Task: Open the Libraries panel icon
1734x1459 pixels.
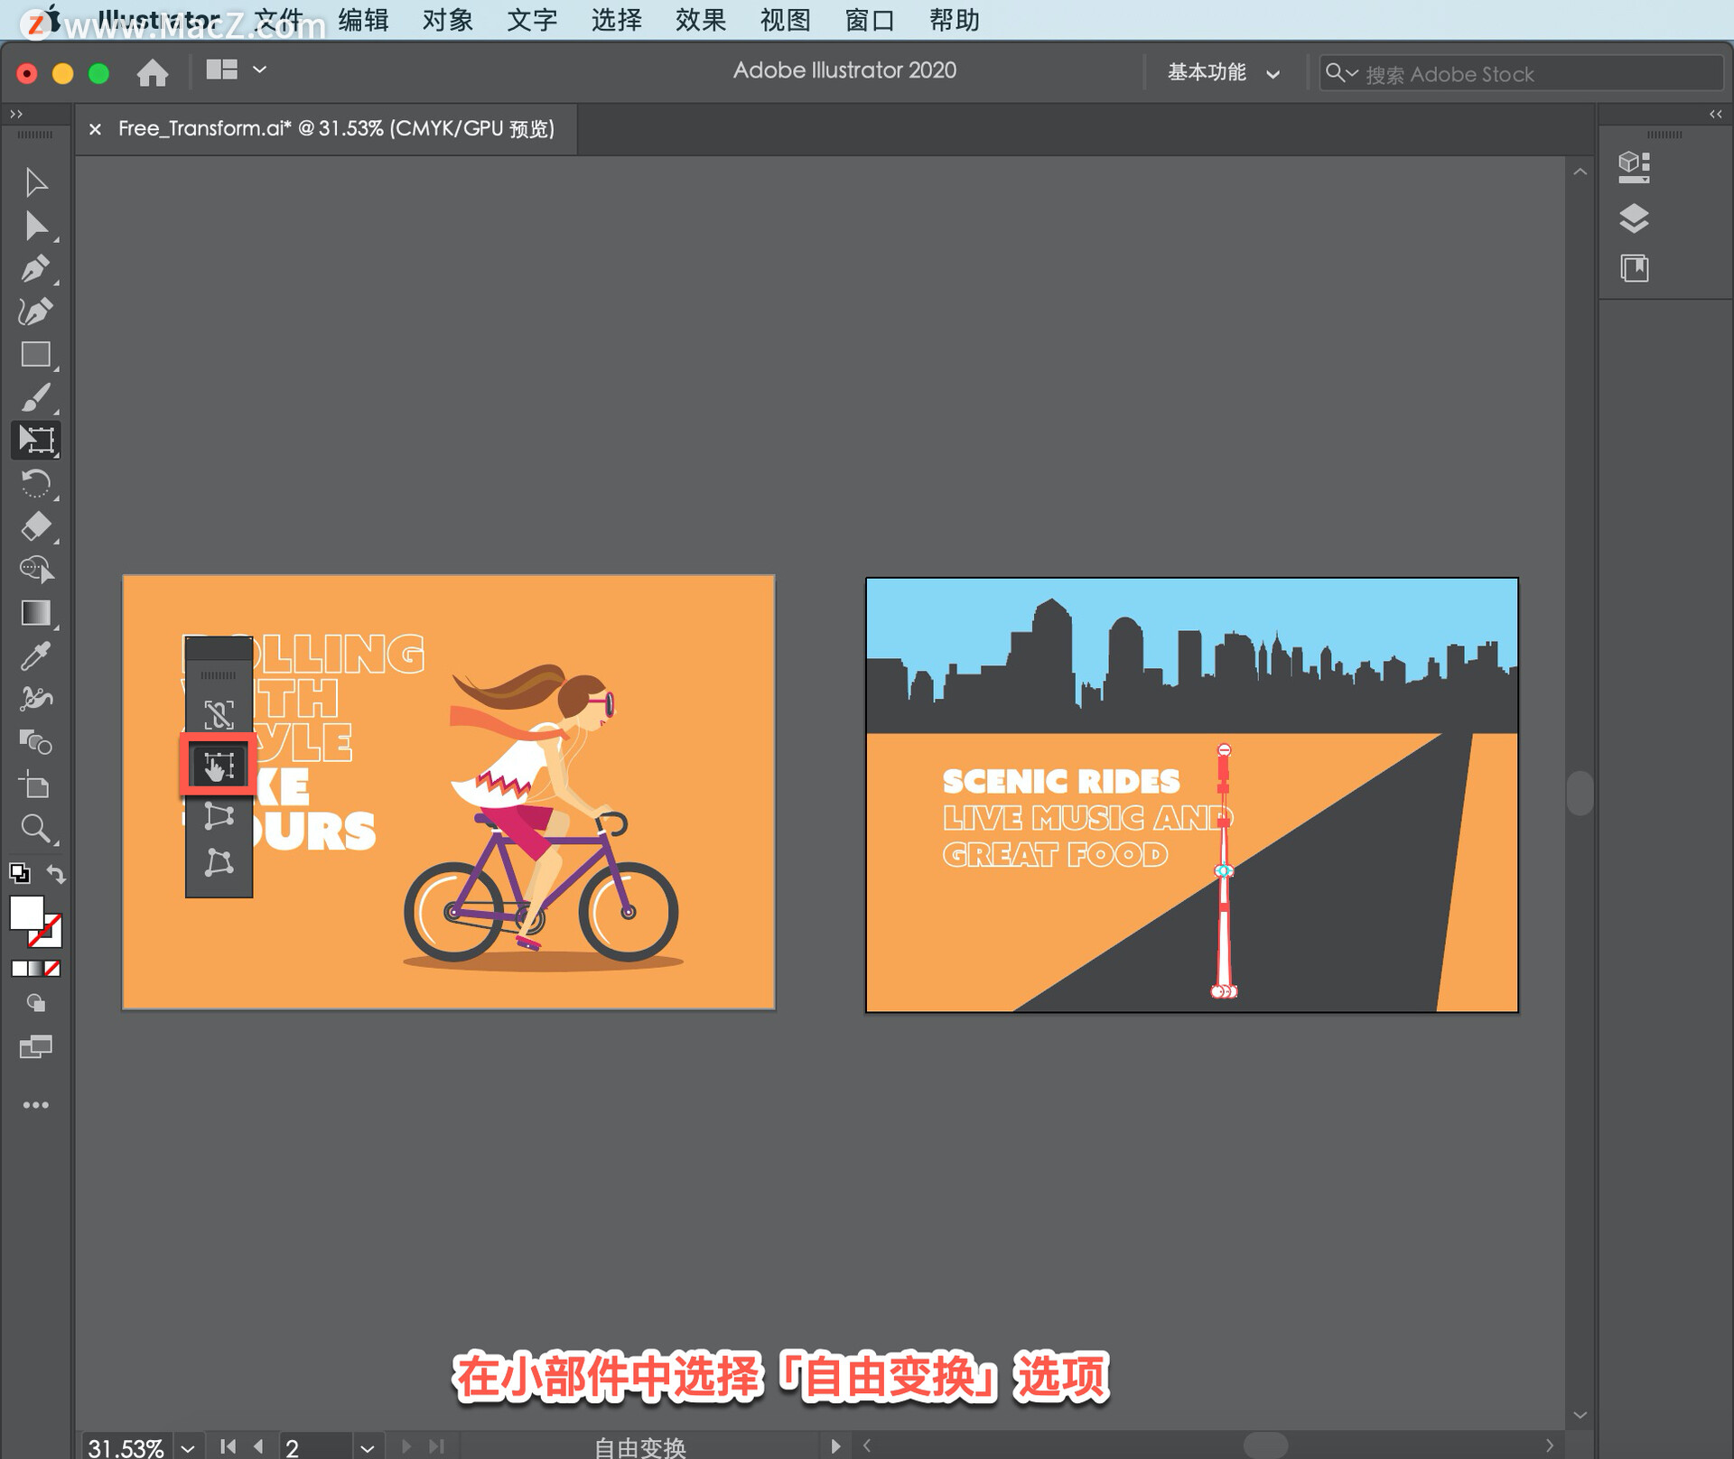Action: pyautogui.click(x=1634, y=268)
